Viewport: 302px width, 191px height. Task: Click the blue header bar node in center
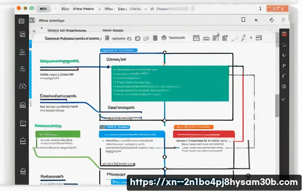click(132, 134)
